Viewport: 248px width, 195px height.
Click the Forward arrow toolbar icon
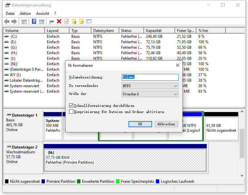coord(14,21)
